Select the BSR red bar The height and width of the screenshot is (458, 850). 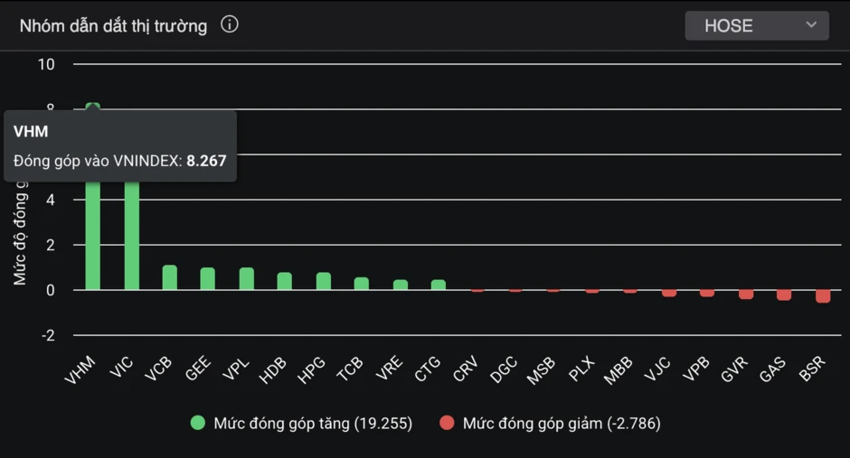(823, 296)
